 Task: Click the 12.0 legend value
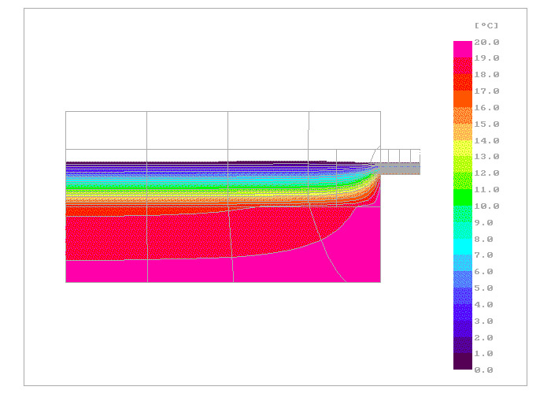tap(486, 173)
